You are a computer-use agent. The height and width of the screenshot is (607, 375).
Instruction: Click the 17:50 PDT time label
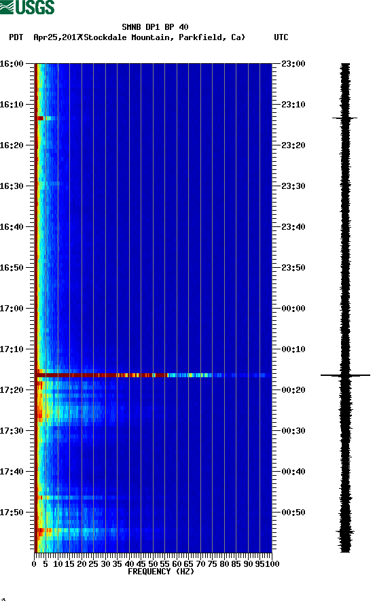[x=12, y=513]
